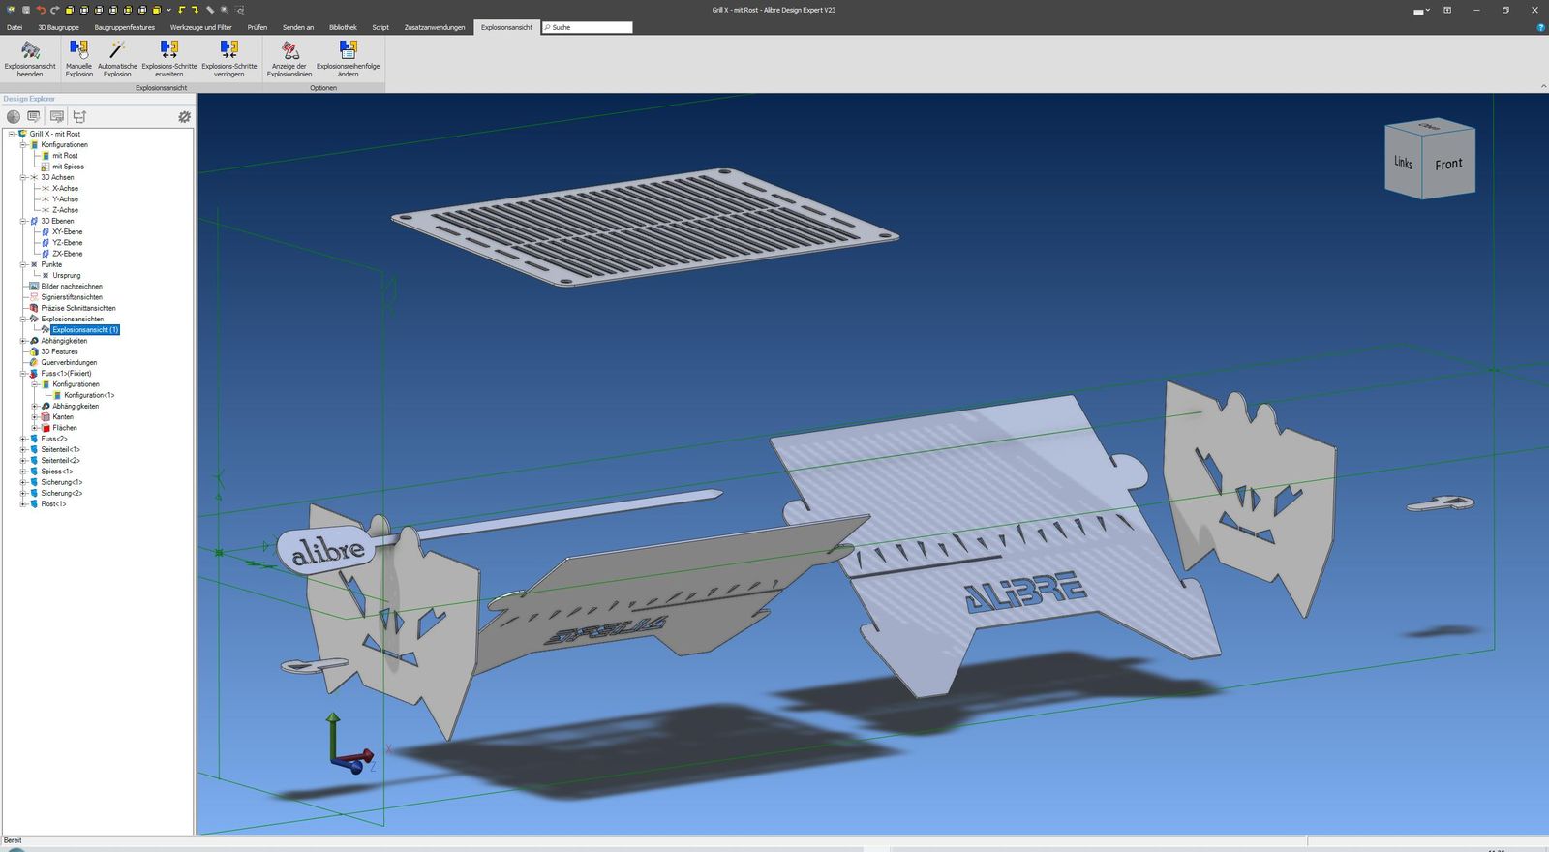
Task: Click Explosions-Schritte verringern icon
Action: tap(229, 49)
